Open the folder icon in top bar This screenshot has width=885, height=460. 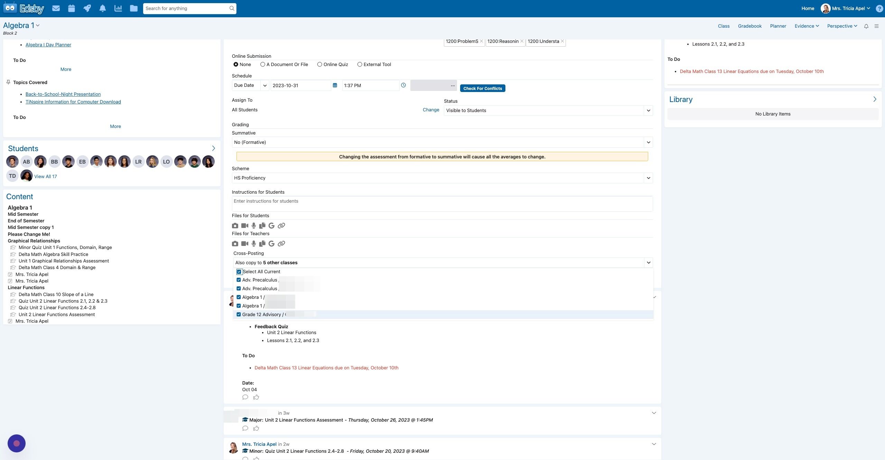click(x=134, y=8)
